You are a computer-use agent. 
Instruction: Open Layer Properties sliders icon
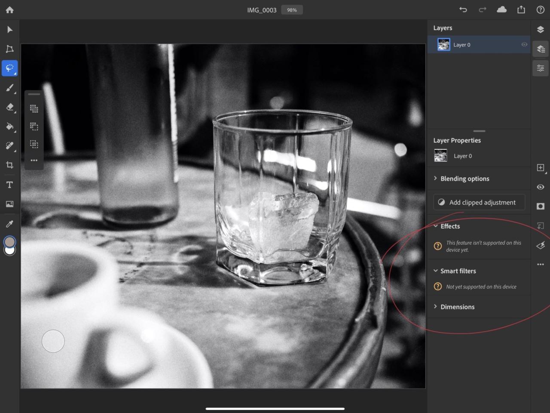coord(541,68)
